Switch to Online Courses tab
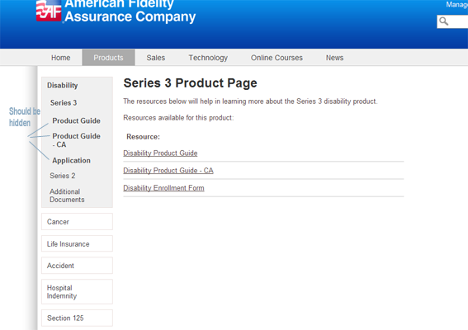Viewport: 468px width, 330px height. 277,58
